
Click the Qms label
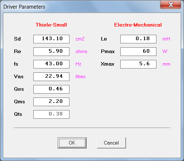click(19, 101)
